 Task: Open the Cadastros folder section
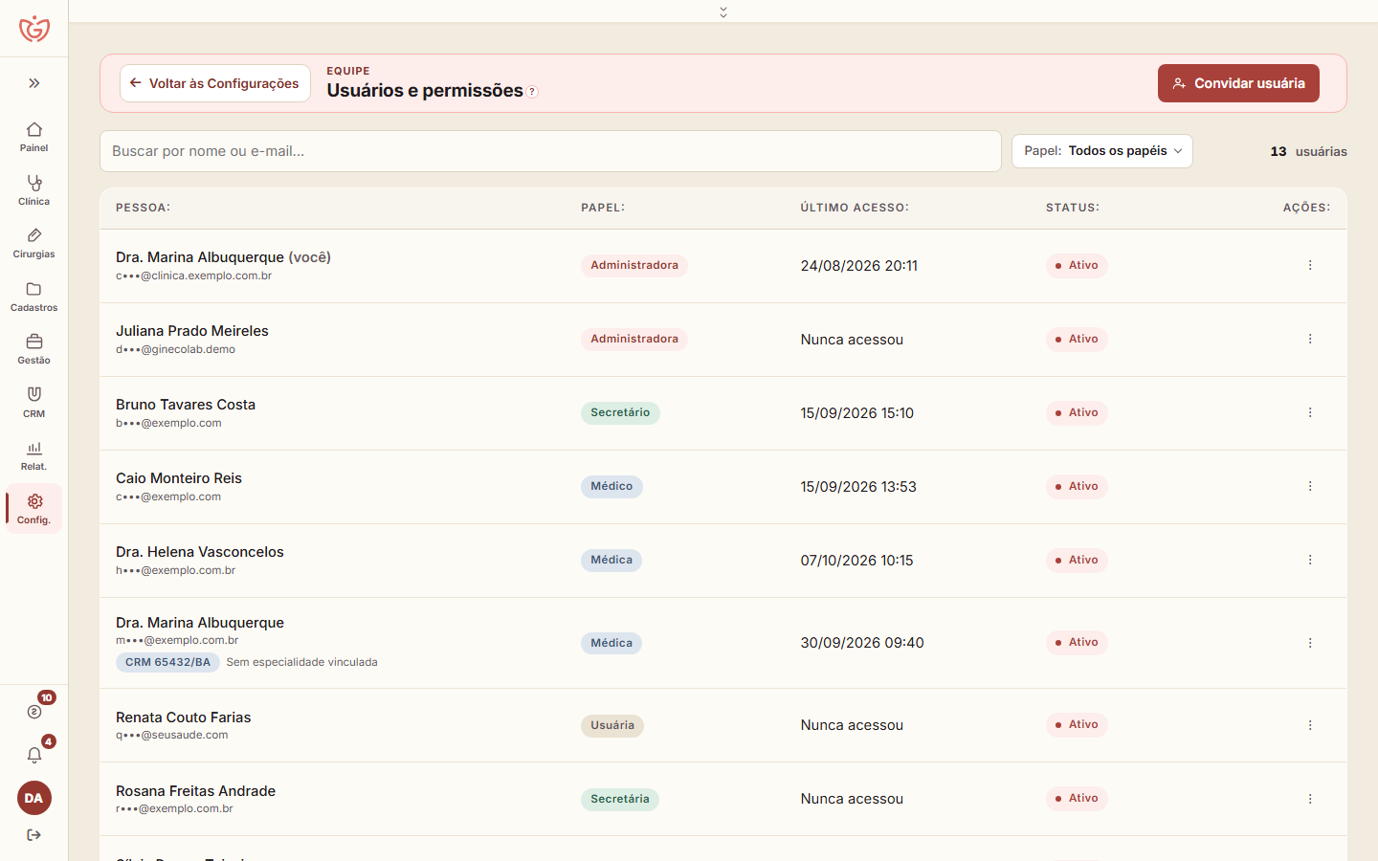point(34,297)
